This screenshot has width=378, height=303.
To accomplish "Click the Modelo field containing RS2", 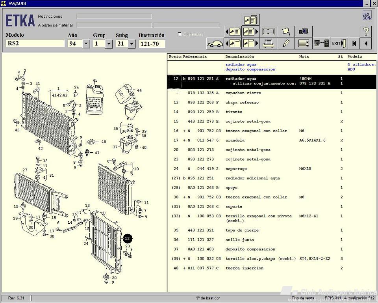I will pos(35,43).
